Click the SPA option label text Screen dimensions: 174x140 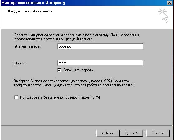[60, 97]
